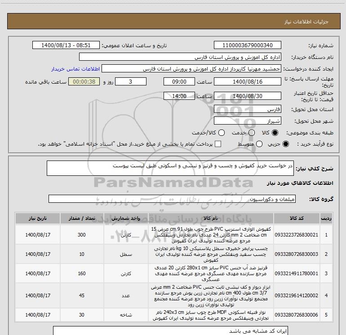The height and width of the screenshot is (335, 346).
Task: Click the کفپوش الواری استریپ product name
Action: tap(211, 235)
